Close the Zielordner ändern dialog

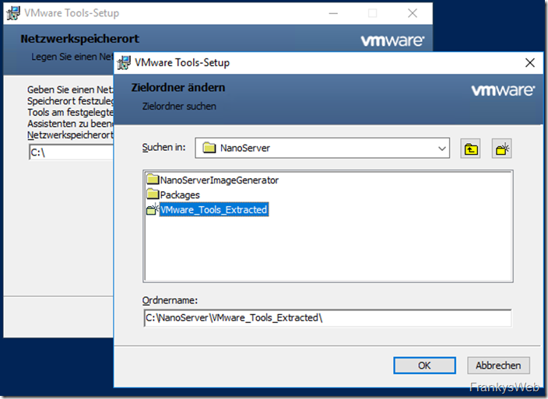(530, 63)
